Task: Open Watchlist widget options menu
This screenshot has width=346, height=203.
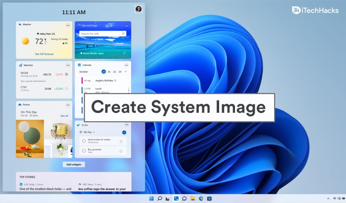Action: [x=68, y=65]
